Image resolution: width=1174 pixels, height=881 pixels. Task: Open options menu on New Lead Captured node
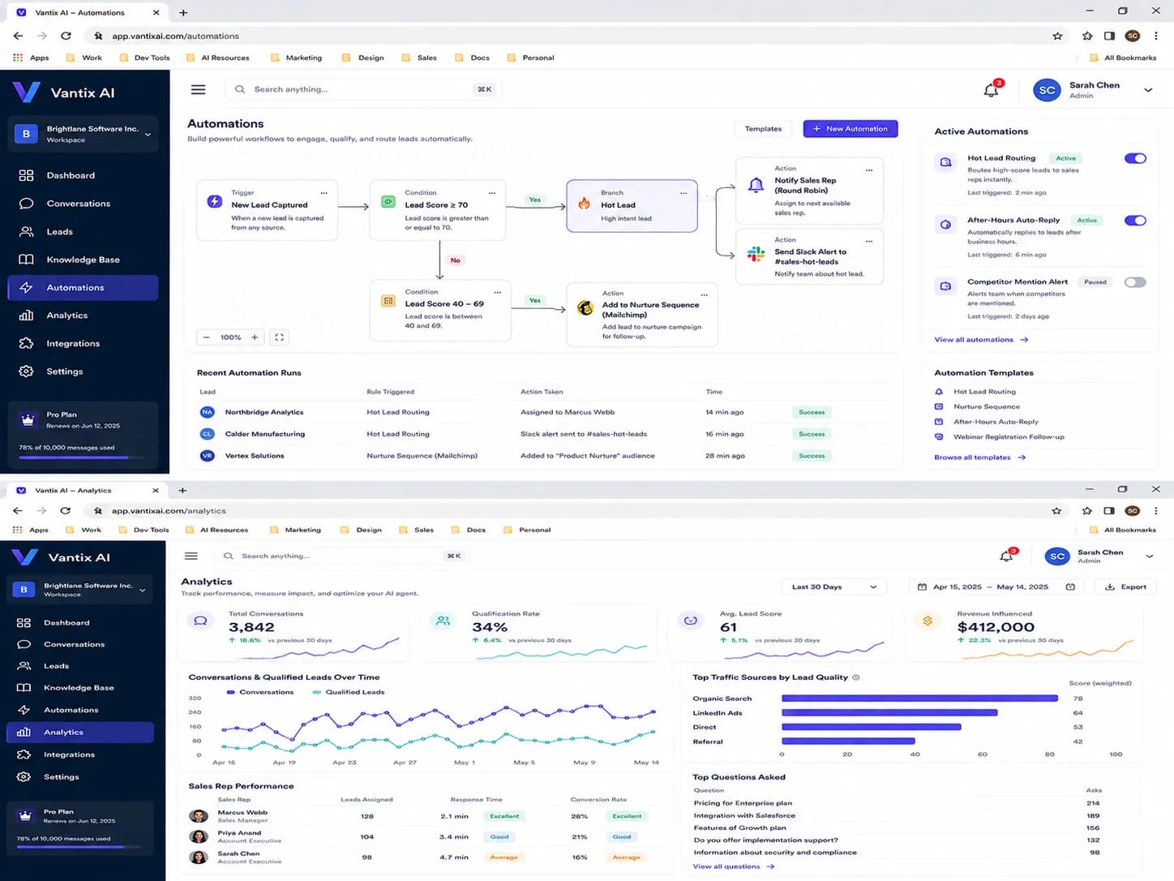(323, 193)
